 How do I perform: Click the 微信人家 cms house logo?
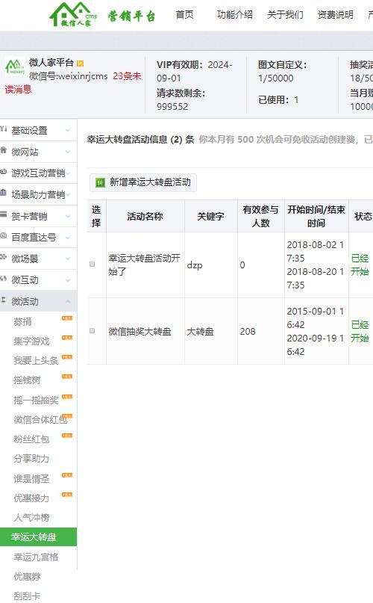pos(73,15)
